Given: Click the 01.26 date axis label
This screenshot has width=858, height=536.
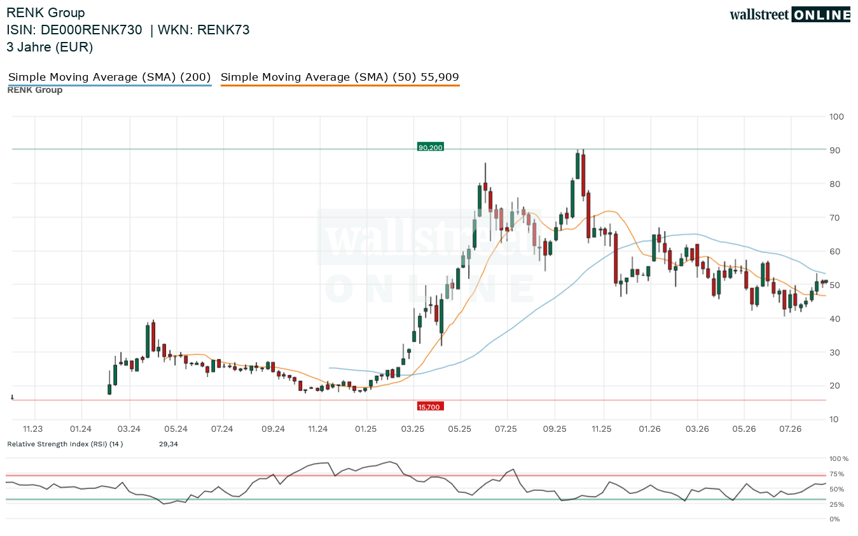Looking at the screenshot, I should click(650, 429).
